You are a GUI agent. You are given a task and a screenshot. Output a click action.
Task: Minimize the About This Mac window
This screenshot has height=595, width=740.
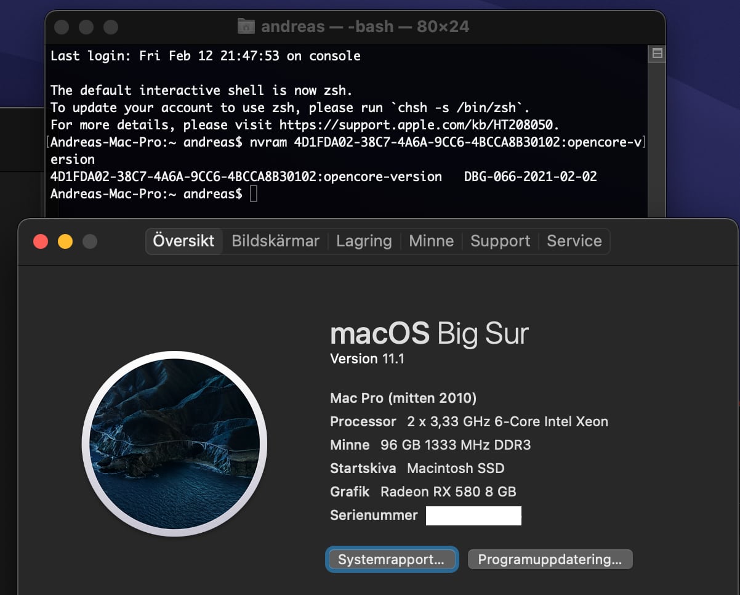point(65,241)
